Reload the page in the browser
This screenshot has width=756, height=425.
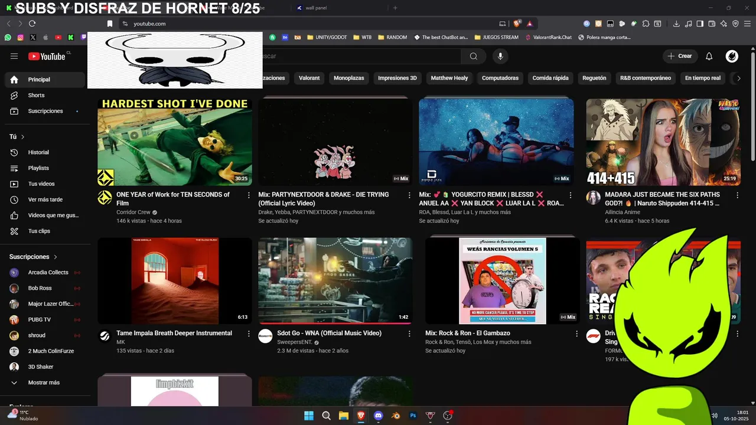click(32, 24)
